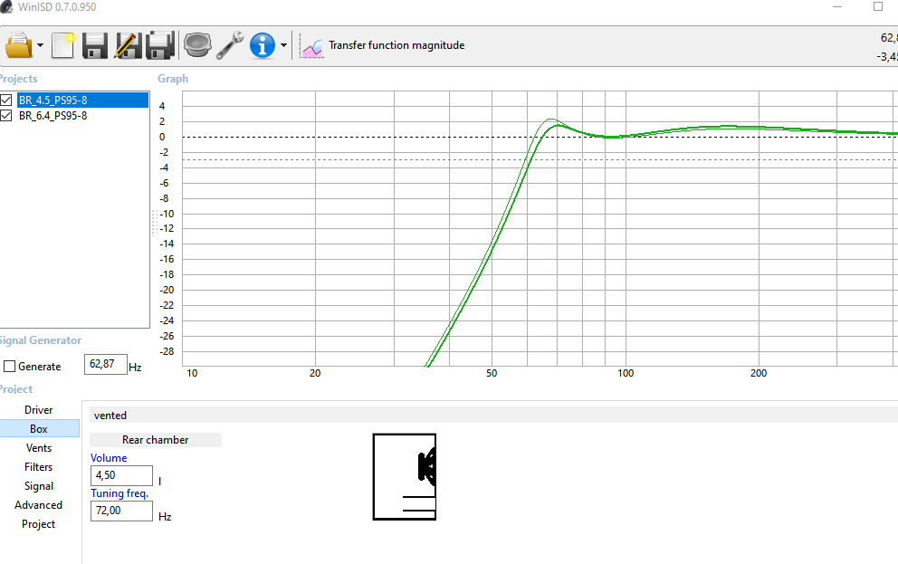The image size is (898, 564).
Task: Click the Tuning freq. input field
Action: point(121,511)
